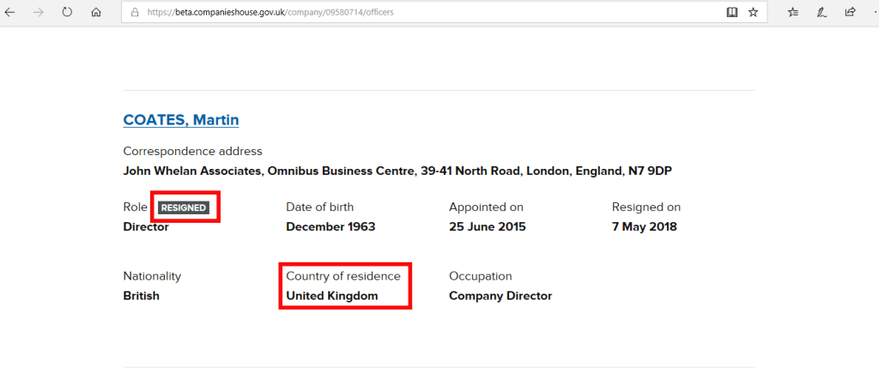Open the COATES, Martin officer link
The width and height of the screenshot is (879, 372).
pyautogui.click(x=181, y=120)
